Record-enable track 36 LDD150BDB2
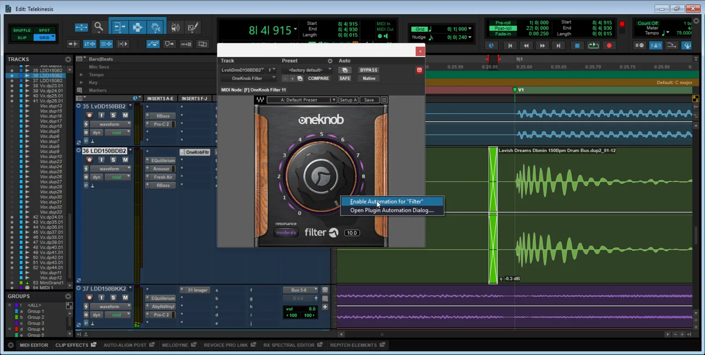Viewport: 705px width, 355px height. [89, 160]
